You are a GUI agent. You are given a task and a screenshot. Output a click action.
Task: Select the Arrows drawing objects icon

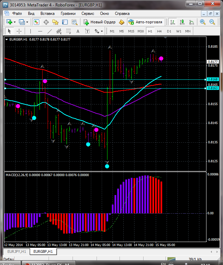click(97, 31)
